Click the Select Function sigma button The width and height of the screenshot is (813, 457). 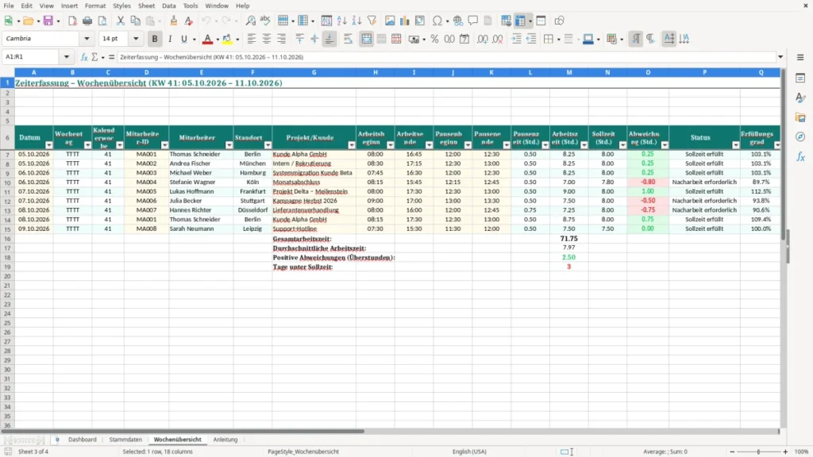[94, 57]
